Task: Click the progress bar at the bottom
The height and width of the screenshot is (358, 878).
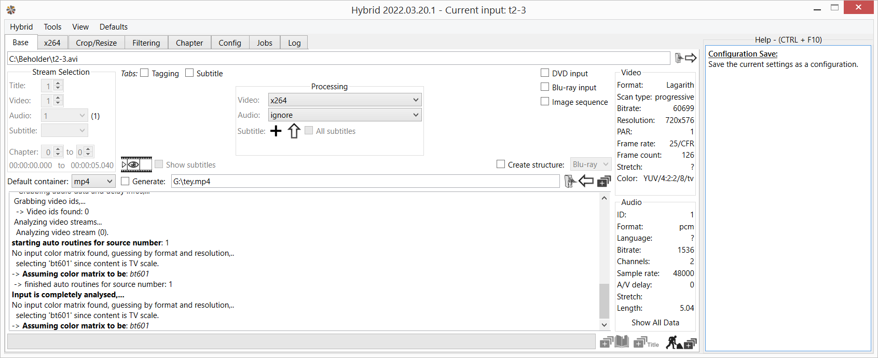Action: click(x=301, y=341)
